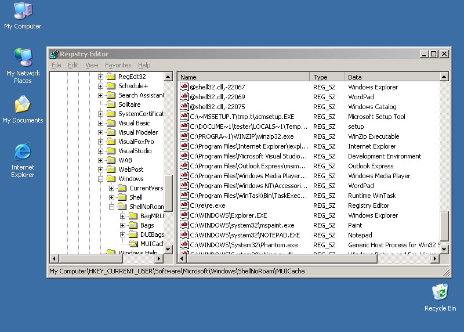The image size is (464, 332).
Task: Select the Schedule+ folder icon
Action: click(111, 86)
